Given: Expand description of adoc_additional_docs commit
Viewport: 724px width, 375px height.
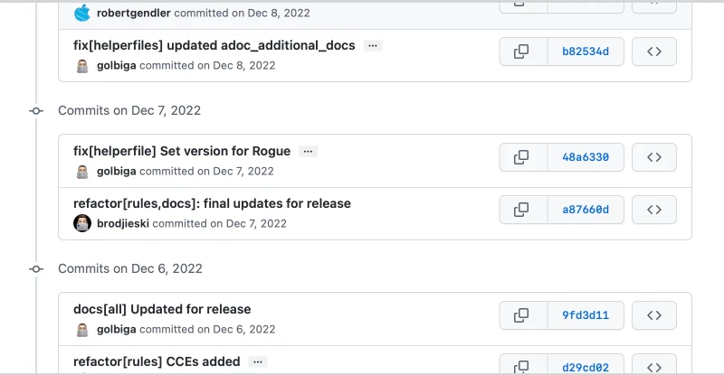Looking at the screenshot, I should click(373, 46).
